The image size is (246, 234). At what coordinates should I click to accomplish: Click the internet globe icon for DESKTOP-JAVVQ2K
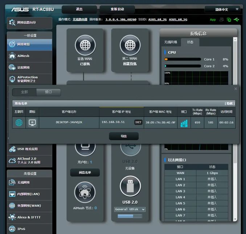coord(19,122)
